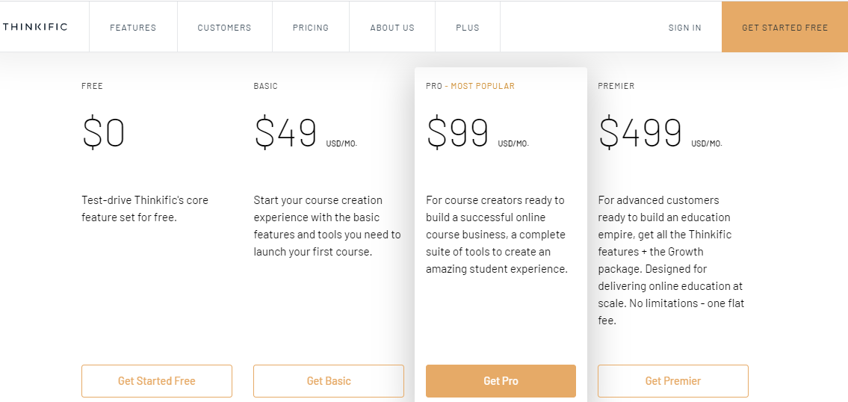Click the Free plan description text

tap(145, 208)
